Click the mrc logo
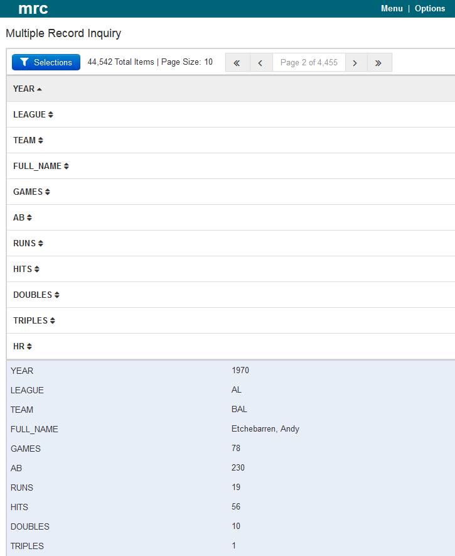 click(33, 9)
